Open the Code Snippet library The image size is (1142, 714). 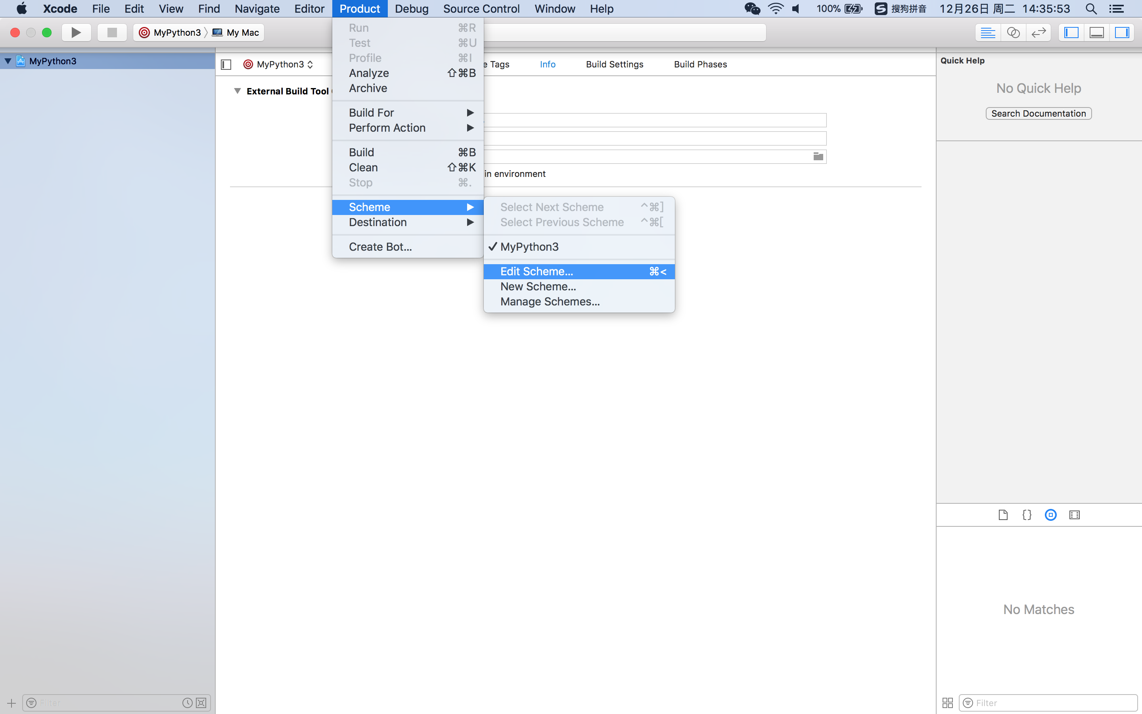pyautogui.click(x=1027, y=515)
